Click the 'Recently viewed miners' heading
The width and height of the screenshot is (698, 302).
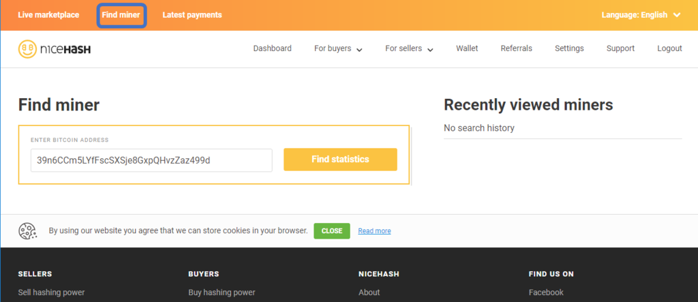click(x=528, y=105)
